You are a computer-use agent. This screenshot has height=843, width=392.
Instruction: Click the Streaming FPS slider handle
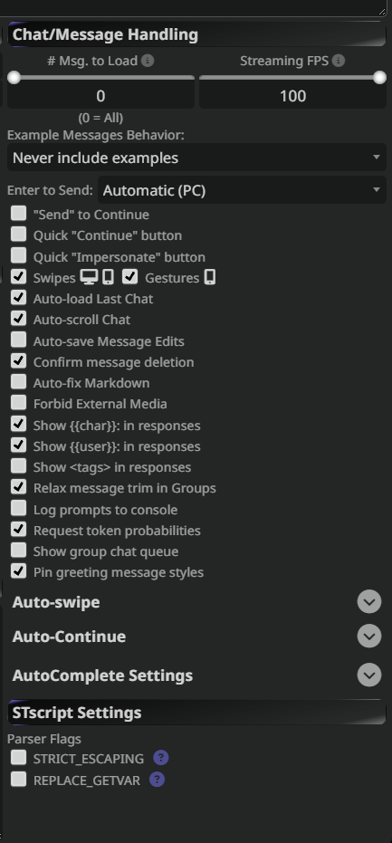[379, 78]
